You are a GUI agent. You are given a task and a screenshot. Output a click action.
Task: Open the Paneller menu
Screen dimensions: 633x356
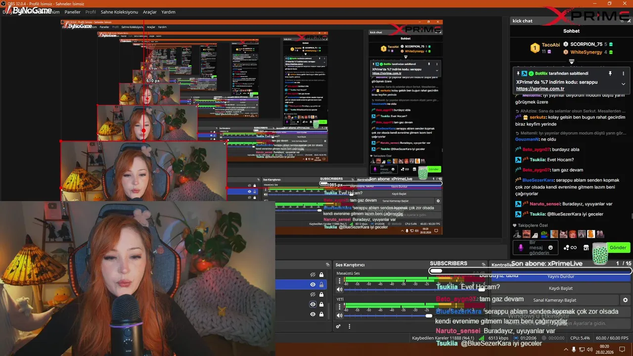[73, 12]
